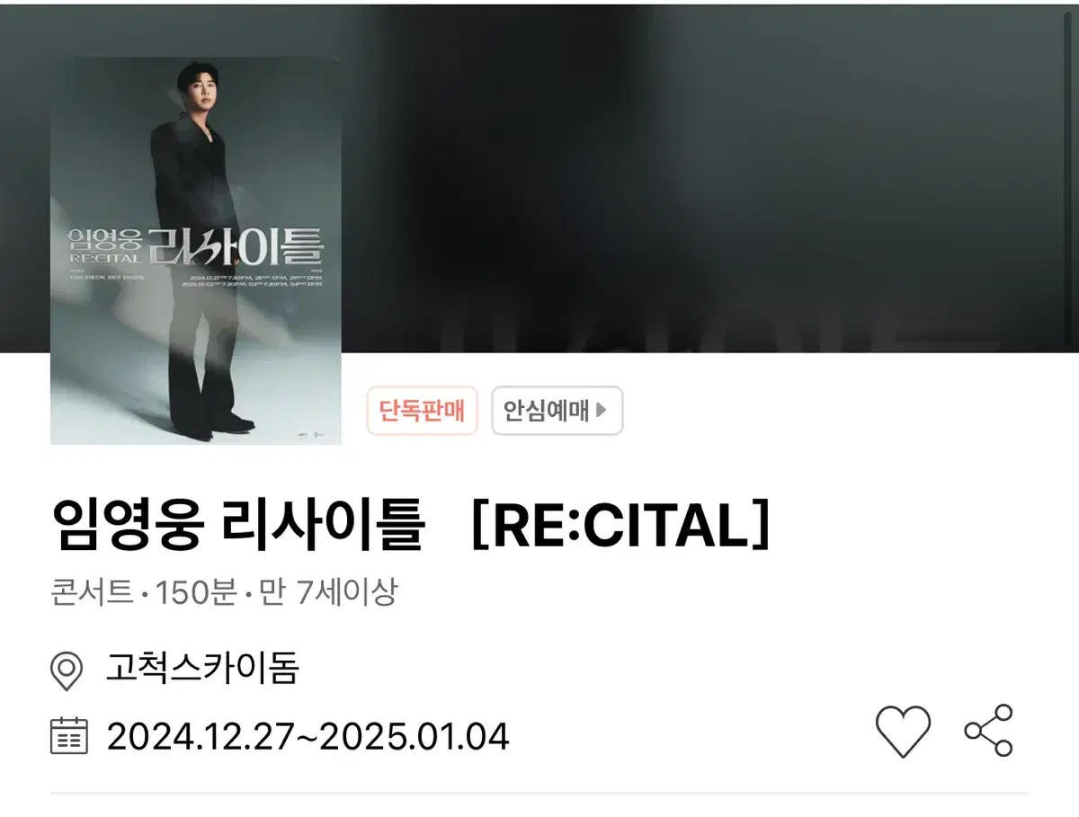Image resolution: width=1079 pixels, height=817 pixels.
Task: Open the share icon menu
Action: 988,730
